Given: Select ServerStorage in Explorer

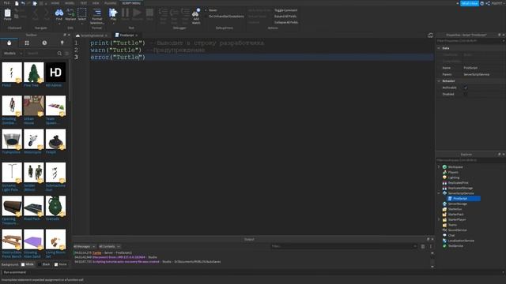Looking at the screenshot, I should click(x=457, y=204).
